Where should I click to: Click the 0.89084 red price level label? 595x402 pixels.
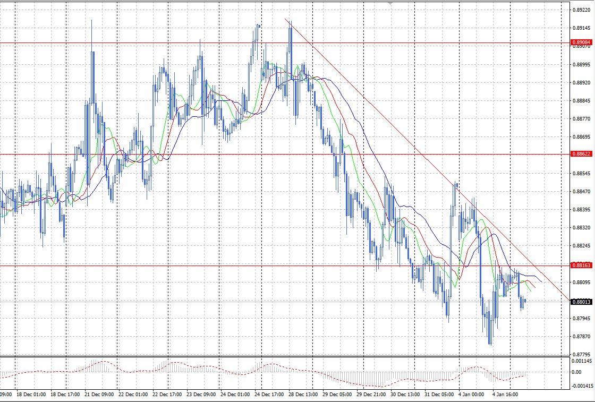[581, 42]
